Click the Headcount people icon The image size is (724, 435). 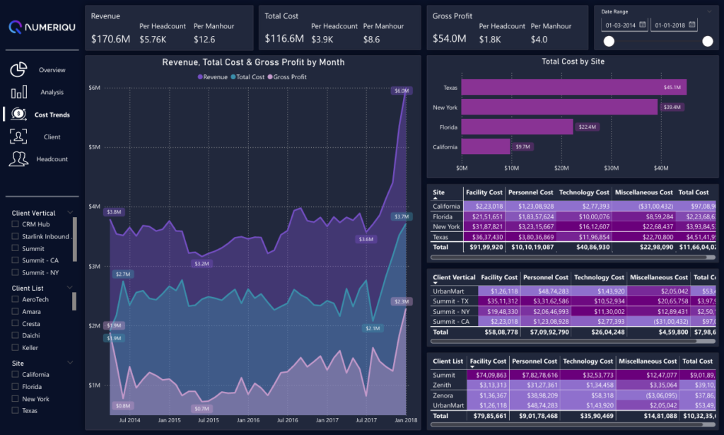pyautogui.click(x=19, y=158)
